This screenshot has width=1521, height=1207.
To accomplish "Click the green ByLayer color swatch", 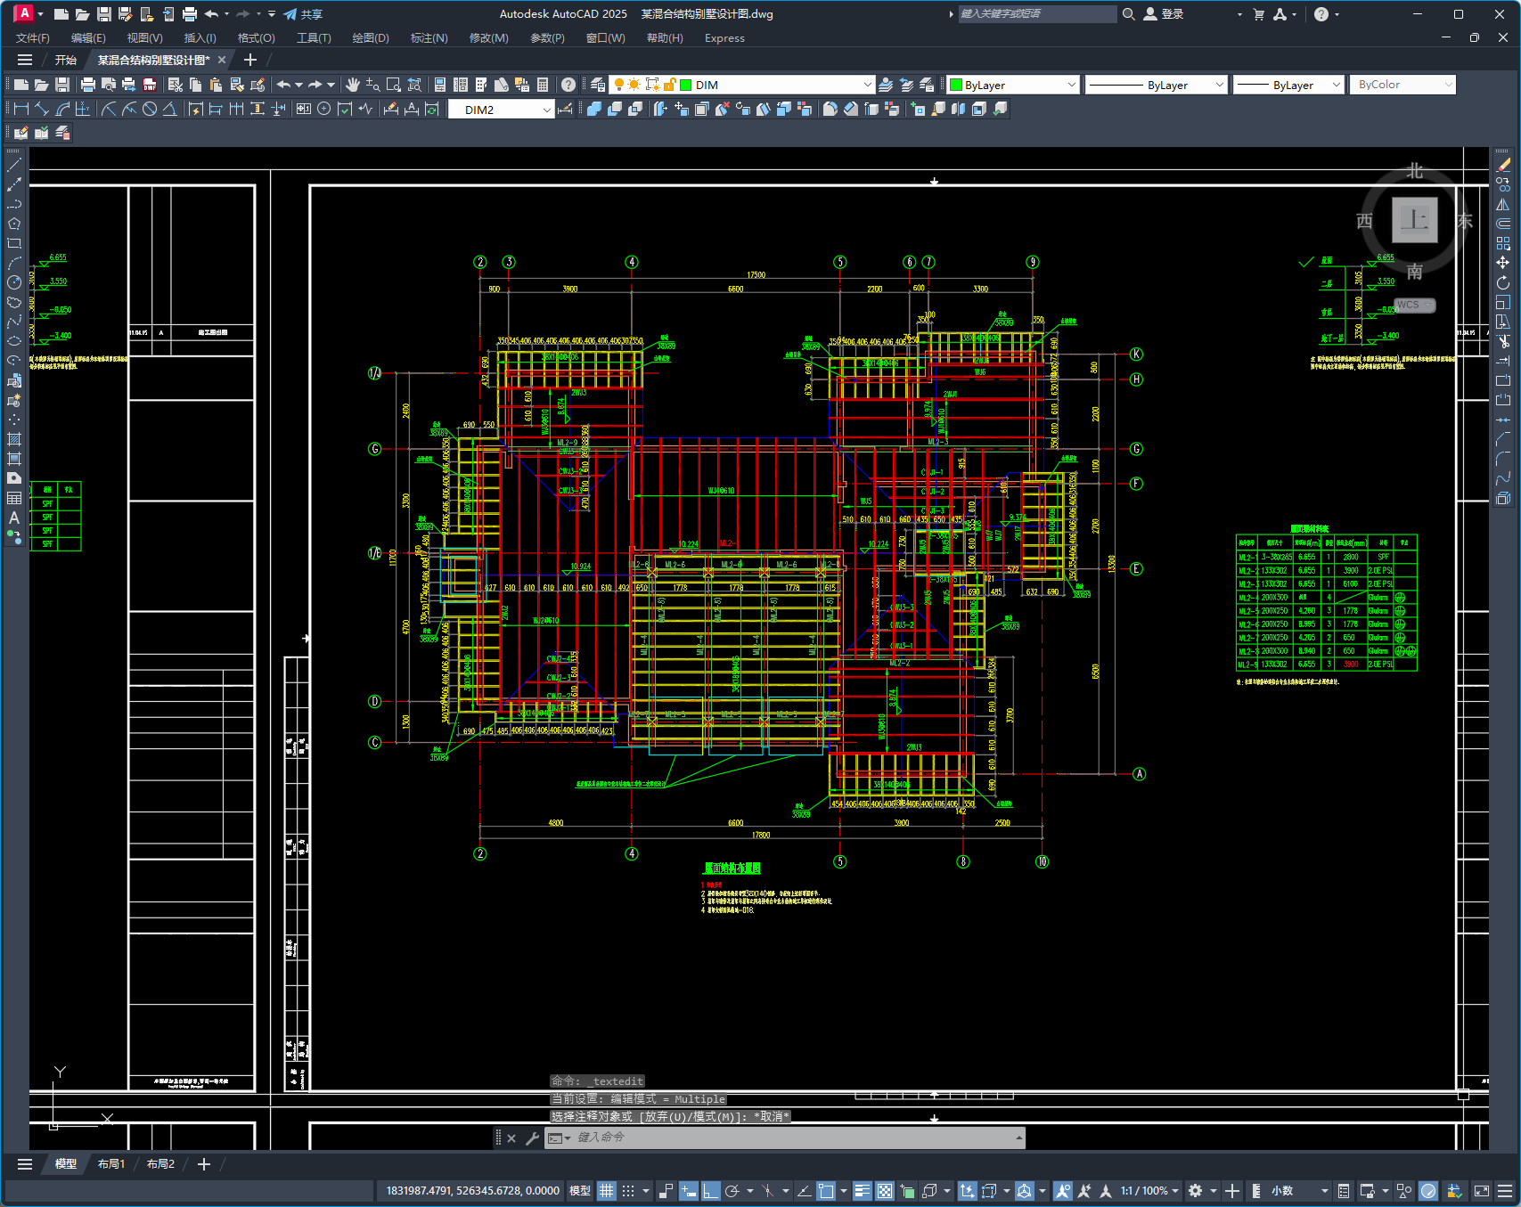I will click(x=956, y=85).
